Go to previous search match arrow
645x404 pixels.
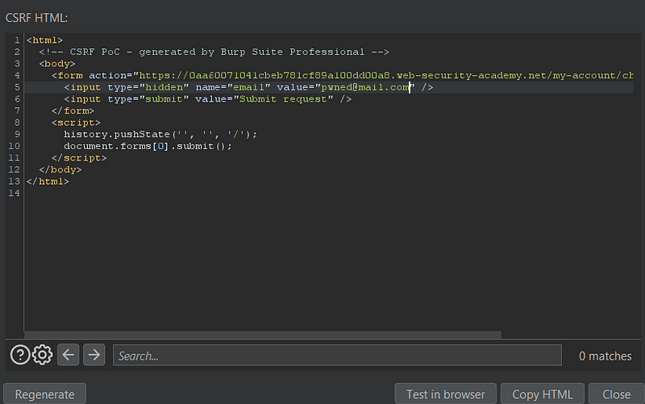pyautogui.click(x=69, y=355)
